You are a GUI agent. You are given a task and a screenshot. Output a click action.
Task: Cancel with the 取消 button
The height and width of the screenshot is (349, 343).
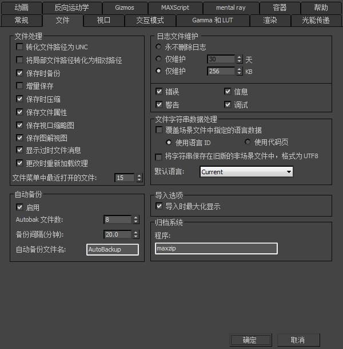coord(298,340)
